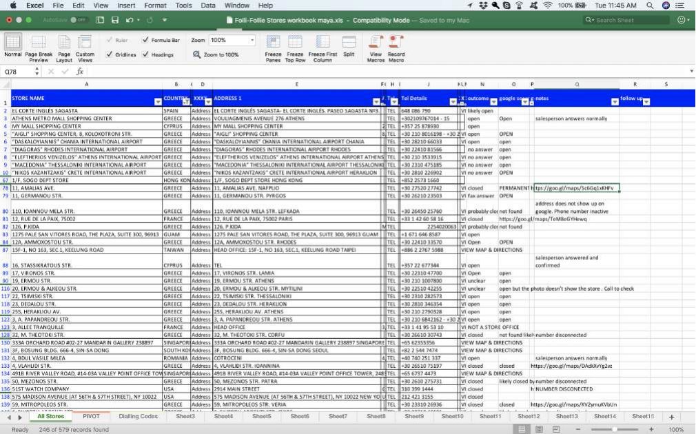
Task: Open notes column filter dropdown
Action: 615,102
